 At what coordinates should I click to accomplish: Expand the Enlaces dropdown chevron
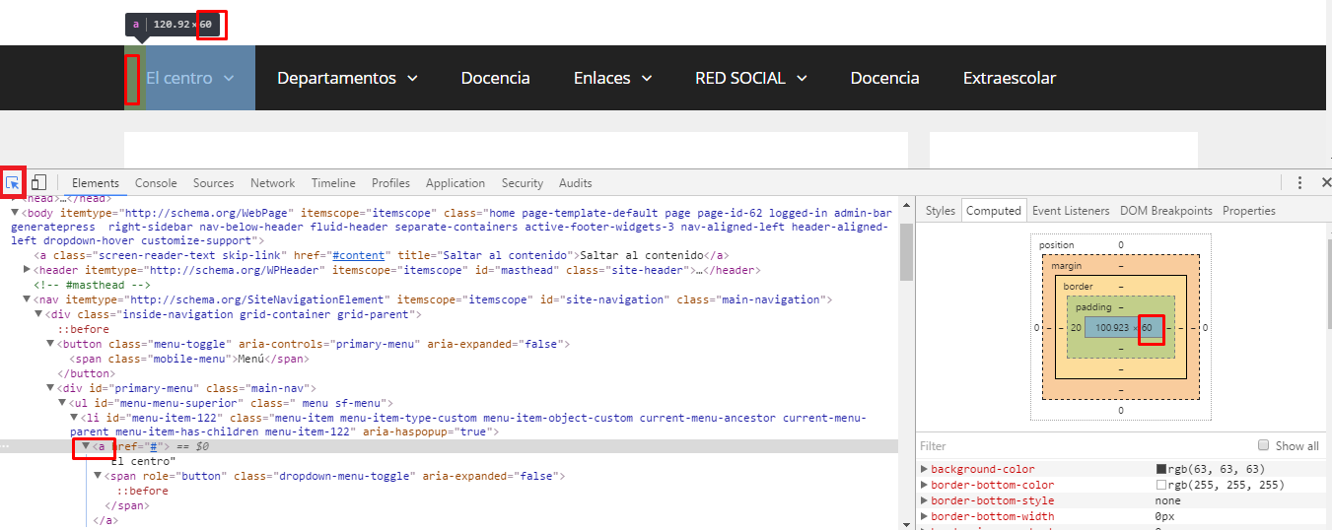647,78
